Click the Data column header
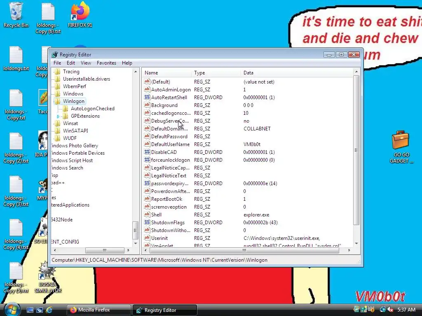The height and width of the screenshot is (316, 422). 297,73
